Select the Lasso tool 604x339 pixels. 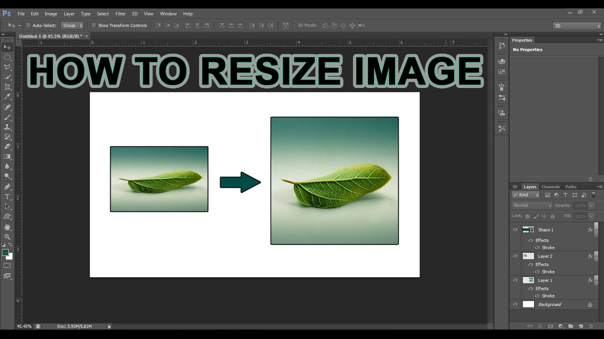(x=7, y=67)
